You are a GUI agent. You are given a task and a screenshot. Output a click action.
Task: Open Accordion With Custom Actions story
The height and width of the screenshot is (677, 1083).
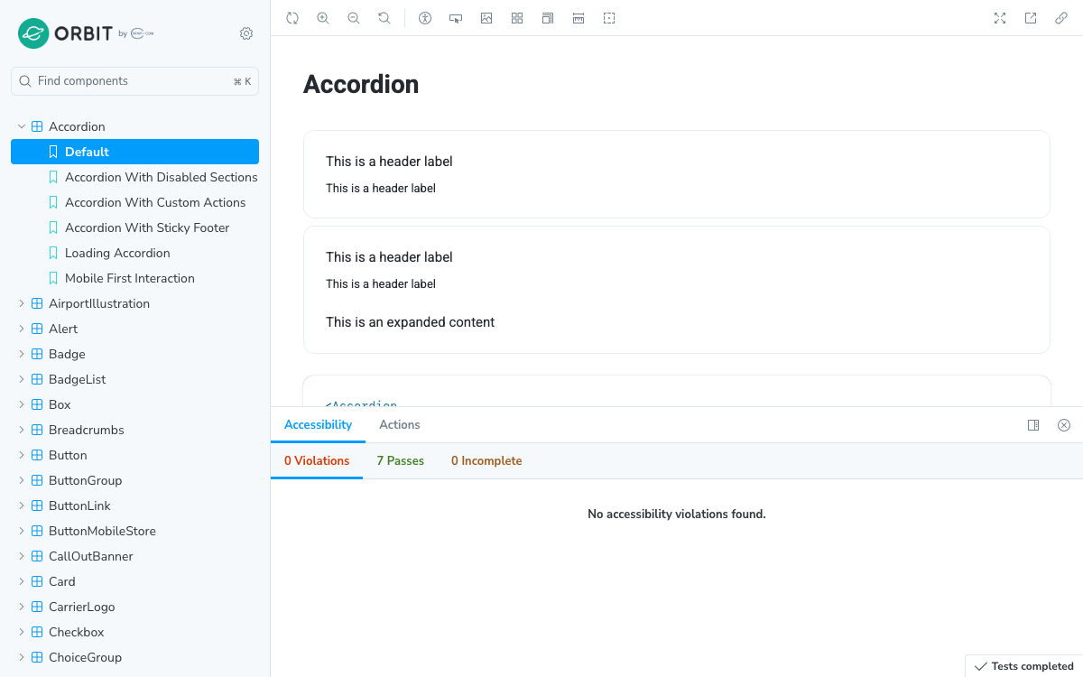click(134, 202)
